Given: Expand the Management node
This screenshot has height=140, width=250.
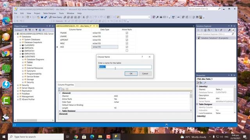Looking at the screenshot, I should (18, 97).
